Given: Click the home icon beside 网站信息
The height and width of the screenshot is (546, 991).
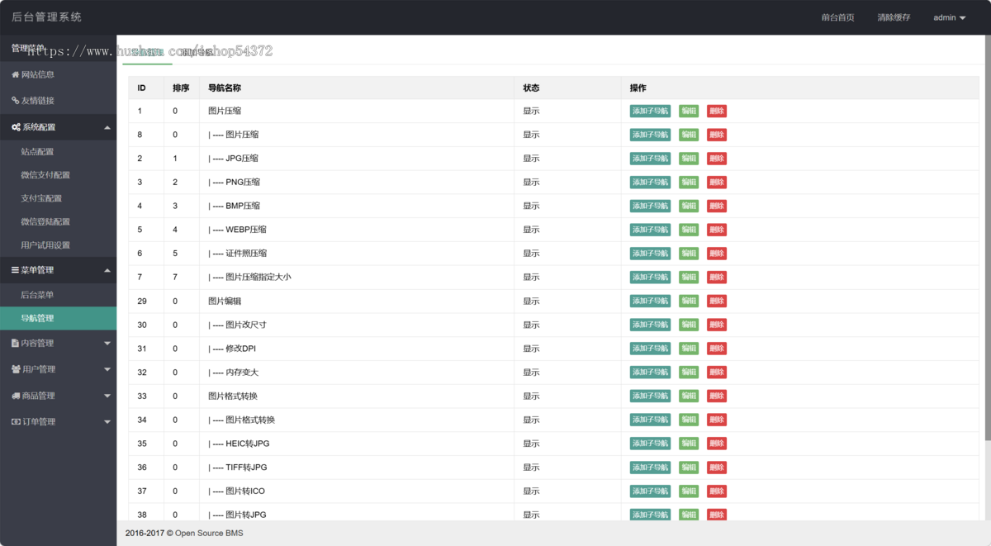Looking at the screenshot, I should click(x=15, y=75).
